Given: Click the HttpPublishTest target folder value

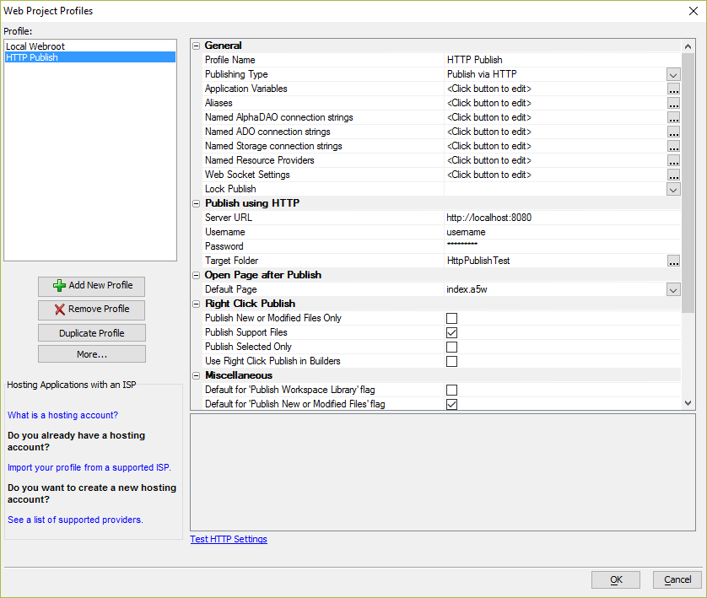Looking at the screenshot, I should (478, 261).
